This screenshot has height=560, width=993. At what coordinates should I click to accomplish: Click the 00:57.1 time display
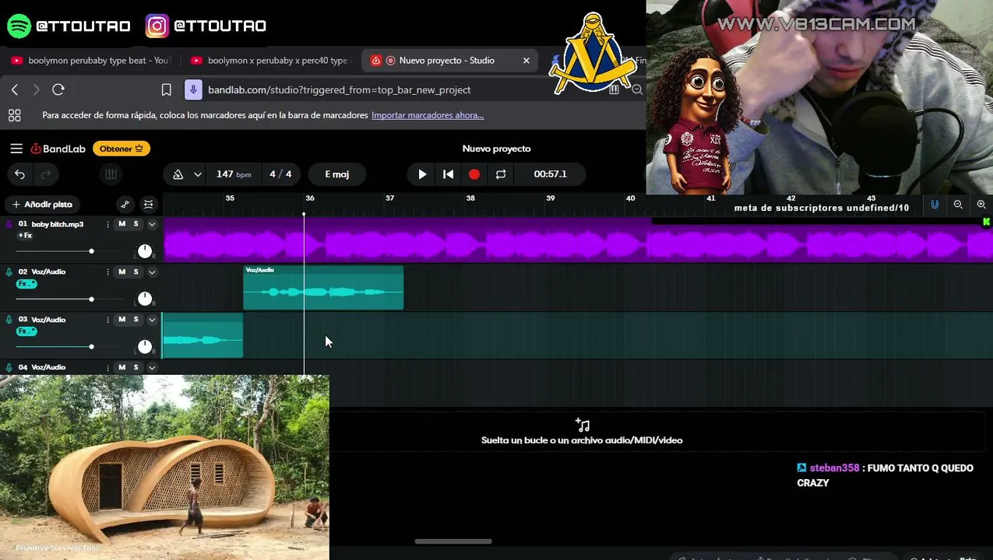[550, 174]
